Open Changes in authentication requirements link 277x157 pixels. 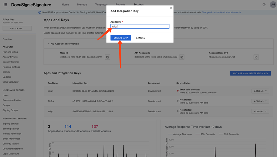(x=222, y=12)
